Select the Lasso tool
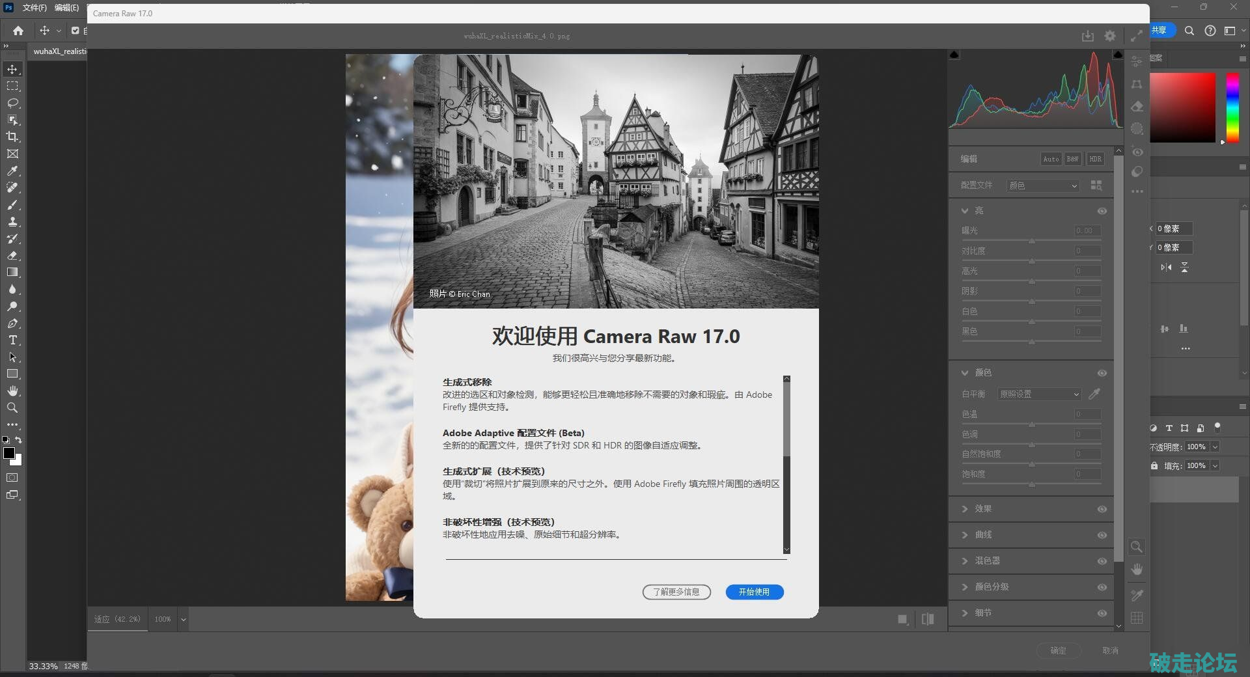The width and height of the screenshot is (1250, 677). tap(12, 103)
